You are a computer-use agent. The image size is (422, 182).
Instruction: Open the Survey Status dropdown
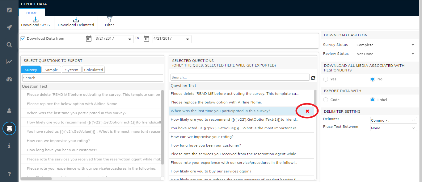[x=386, y=45]
